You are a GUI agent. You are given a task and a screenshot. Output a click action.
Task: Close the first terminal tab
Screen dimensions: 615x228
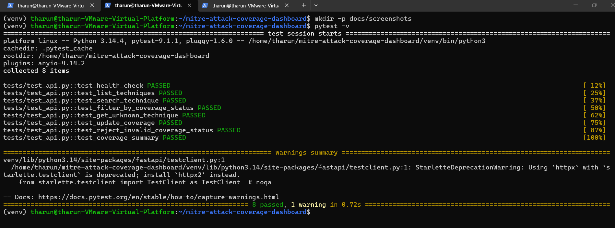[x=92, y=5]
